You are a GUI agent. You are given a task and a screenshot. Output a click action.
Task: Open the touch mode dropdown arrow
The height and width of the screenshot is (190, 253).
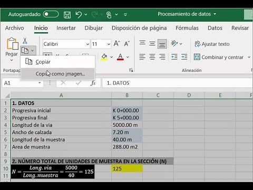coord(116,15)
